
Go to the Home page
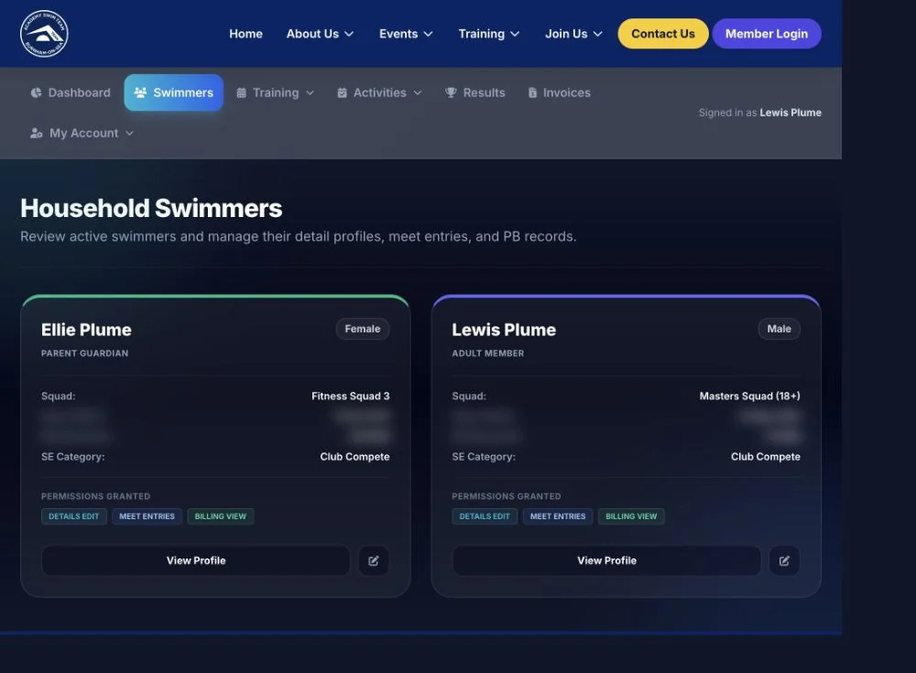click(245, 34)
